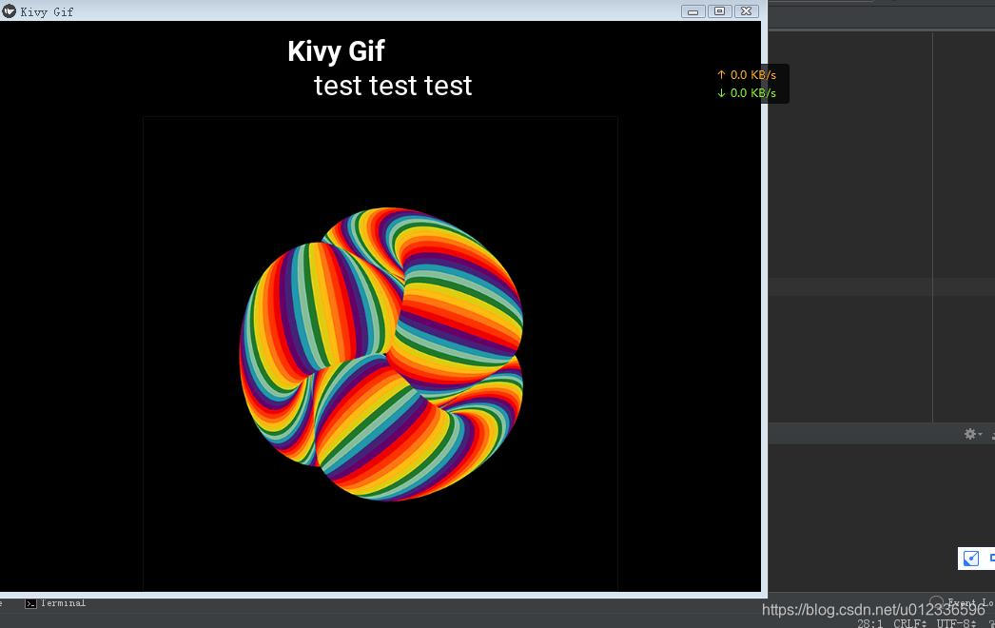The image size is (995, 628).
Task: Click the upload speed arrow in TrafficMonitor
Action: click(x=721, y=74)
